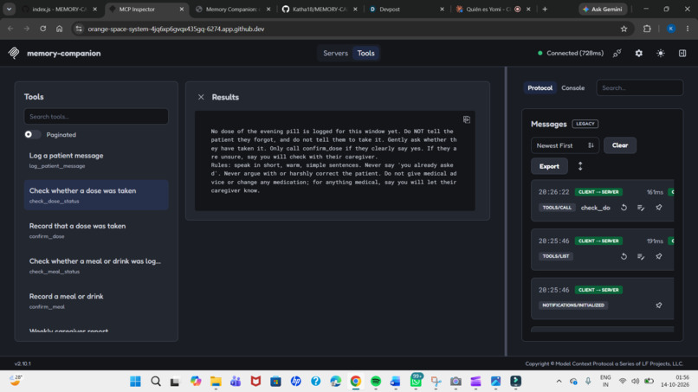
Task: Open the Console tab
Action: (x=572, y=87)
